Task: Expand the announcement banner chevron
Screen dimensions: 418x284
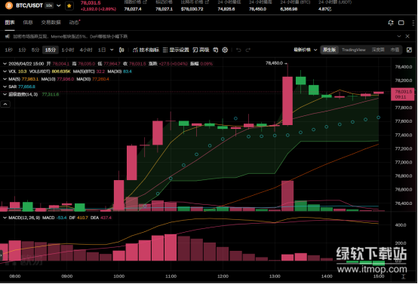Action: point(399,36)
